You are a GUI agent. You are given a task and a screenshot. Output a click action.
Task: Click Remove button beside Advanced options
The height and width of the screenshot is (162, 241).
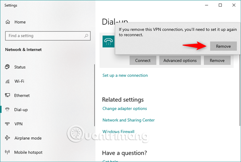[x=217, y=60]
